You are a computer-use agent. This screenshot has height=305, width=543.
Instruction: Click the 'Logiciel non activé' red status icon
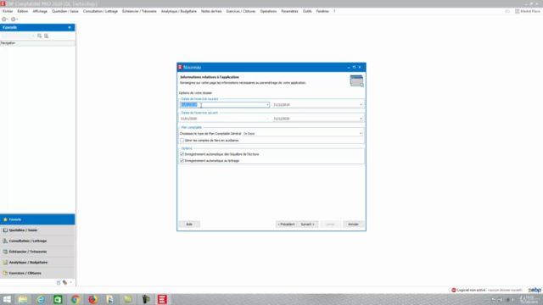coord(454,290)
